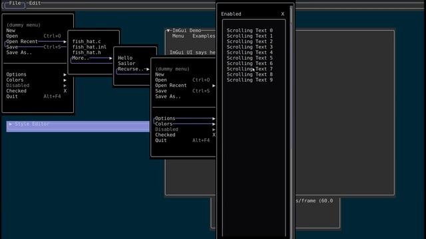The height and width of the screenshot is (239, 426).
Task: Expand Colors submenu in first menu
Action: pyautogui.click(x=37, y=80)
